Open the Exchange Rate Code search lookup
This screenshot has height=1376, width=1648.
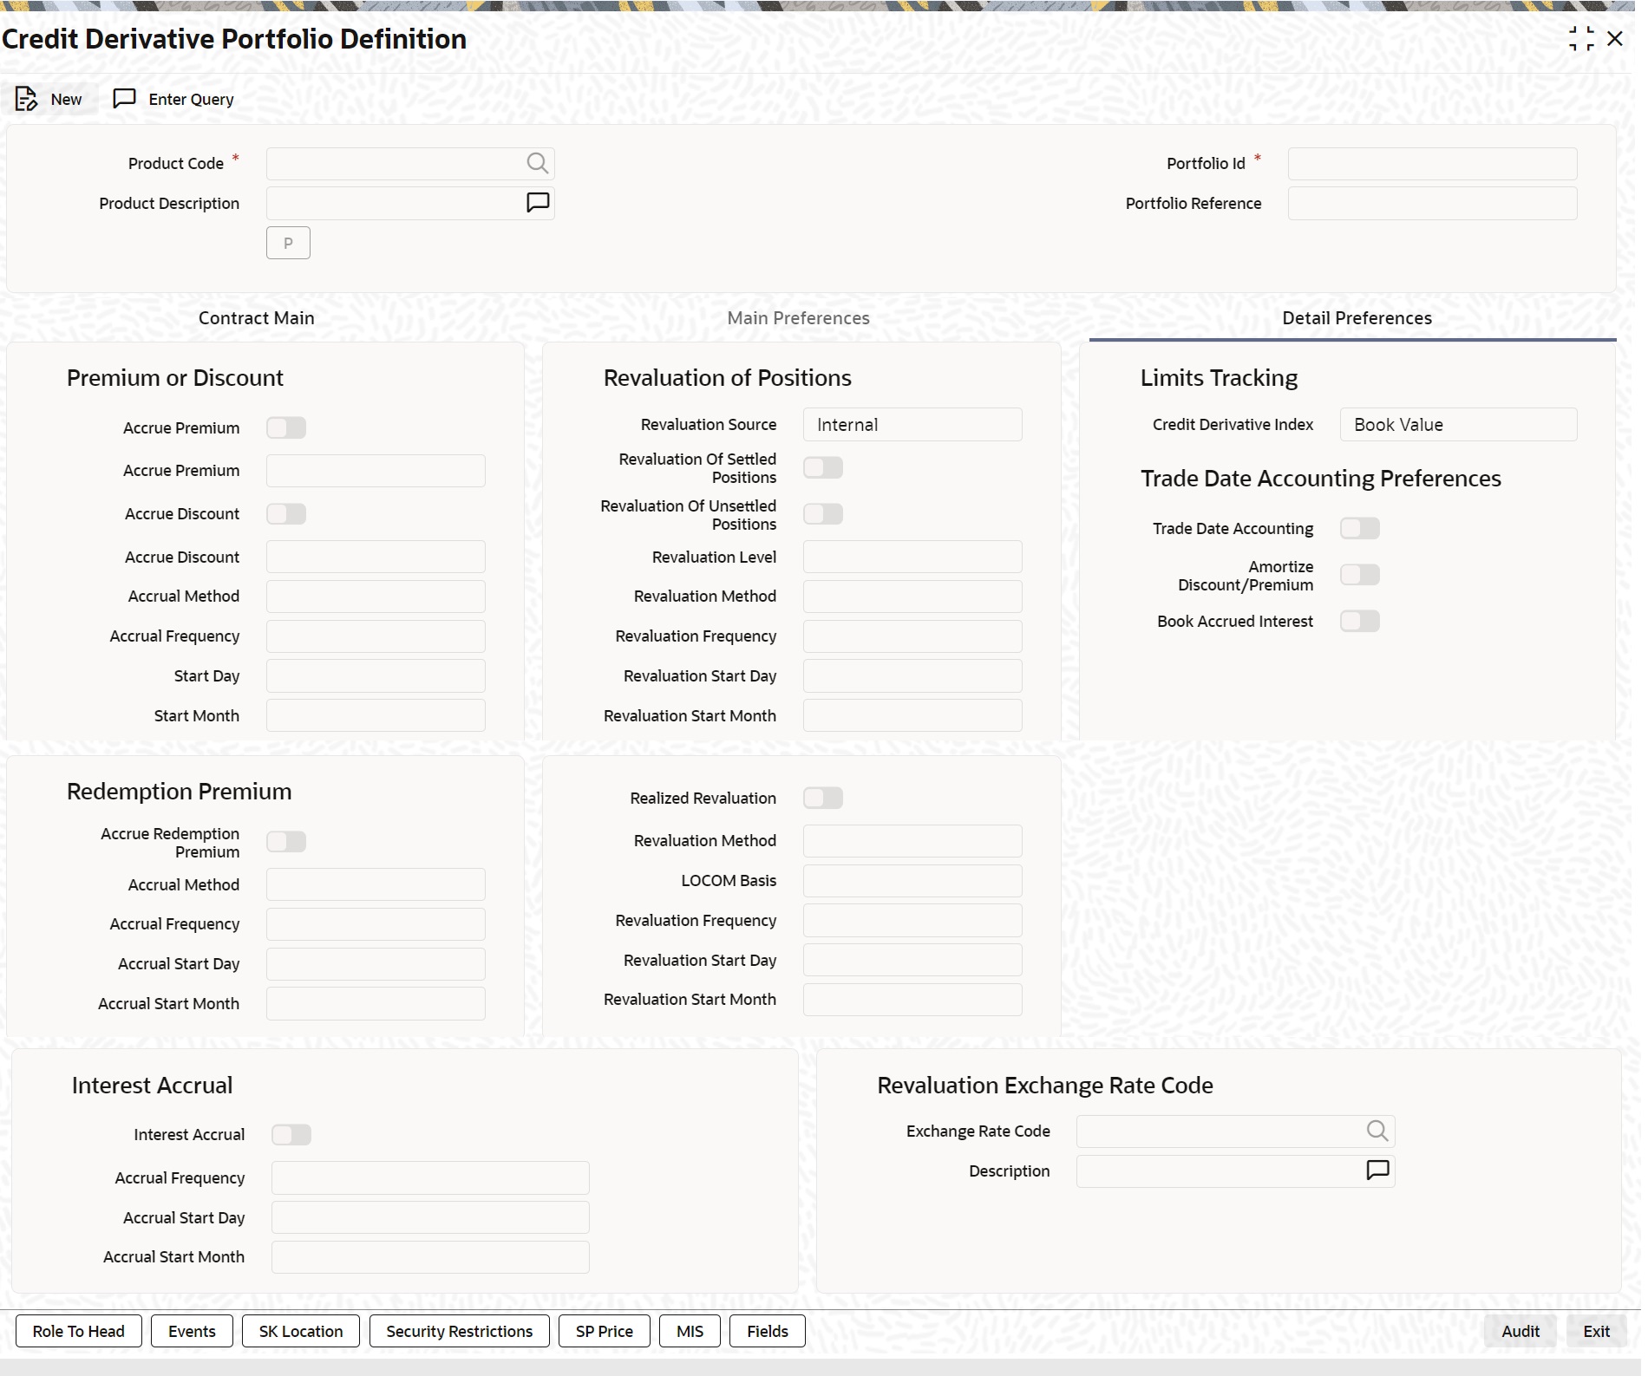[x=1376, y=1131]
